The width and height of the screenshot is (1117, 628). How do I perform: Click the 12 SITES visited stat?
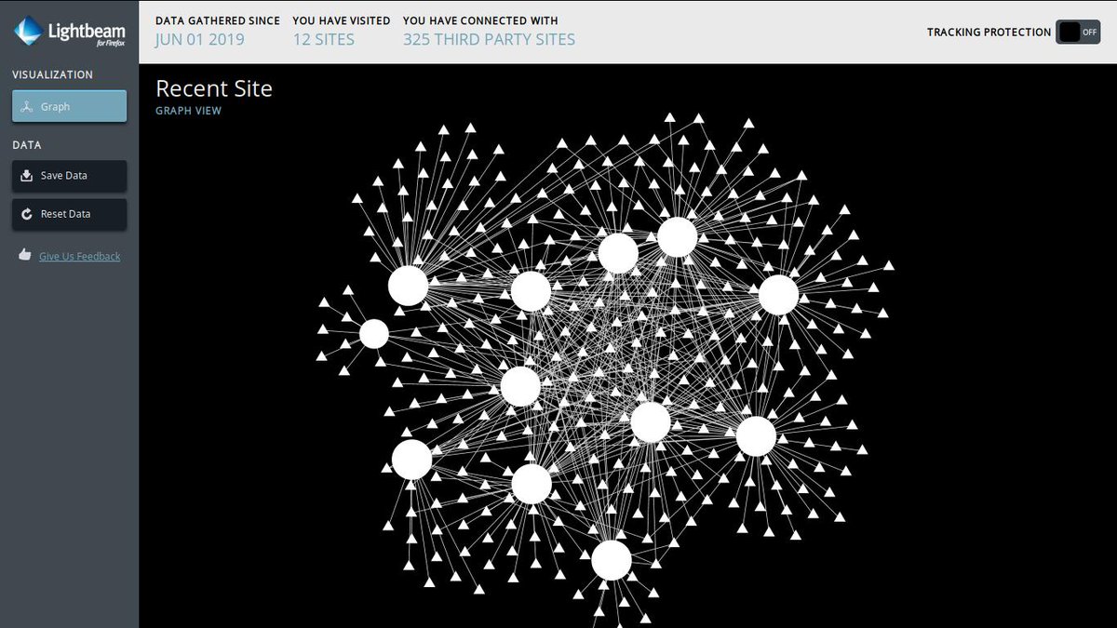tap(324, 39)
